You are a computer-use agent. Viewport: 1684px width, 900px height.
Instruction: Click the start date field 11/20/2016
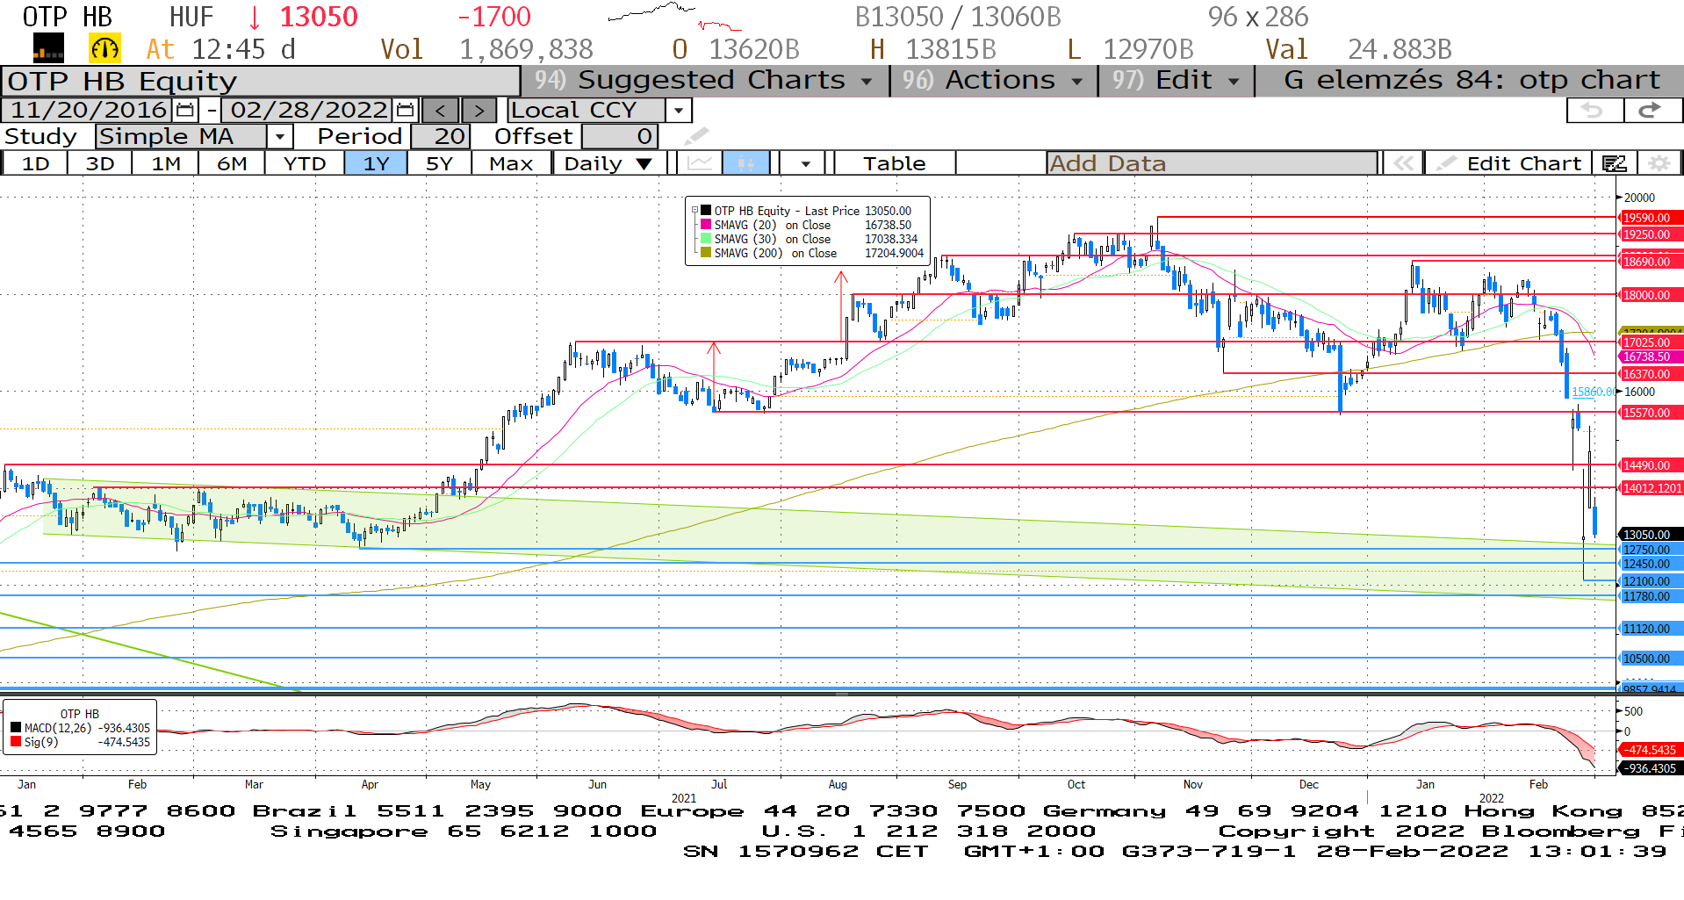89,111
